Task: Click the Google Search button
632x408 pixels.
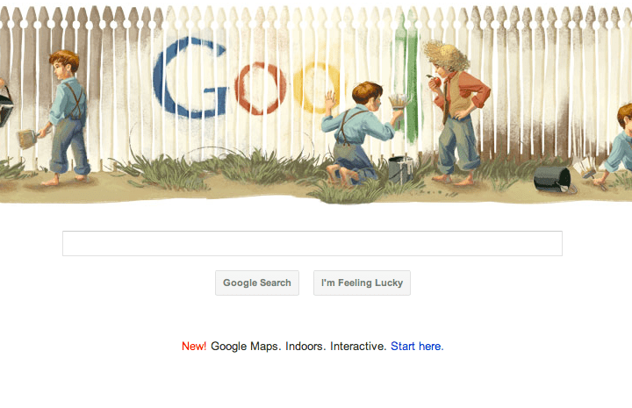Action: pyautogui.click(x=256, y=283)
